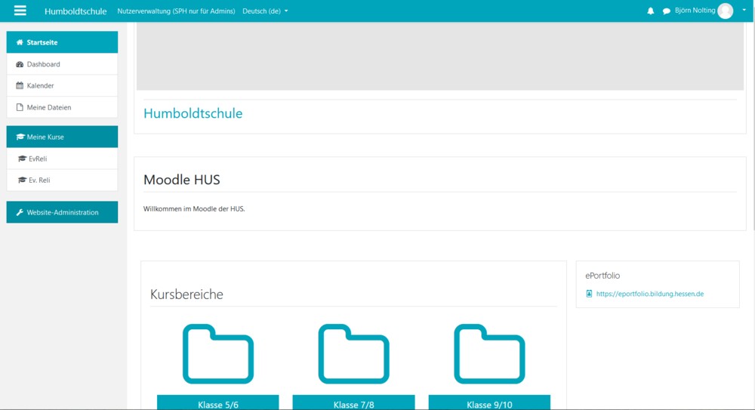Open the EvReli course

click(38, 159)
